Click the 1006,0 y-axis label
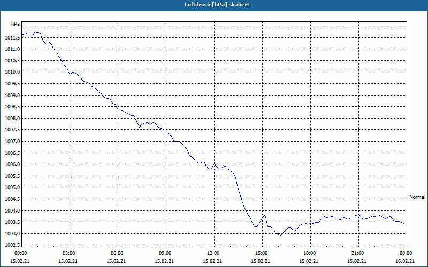Image resolution: width=428 pixels, height=267 pixels. click(x=12, y=164)
